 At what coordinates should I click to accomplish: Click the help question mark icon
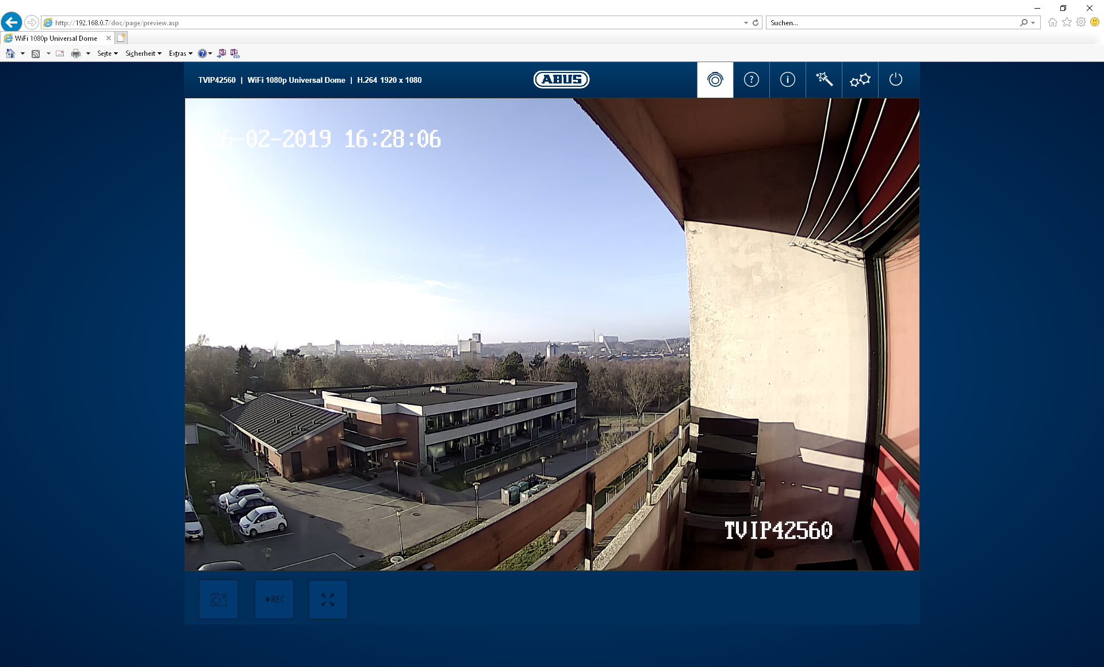pos(751,80)
